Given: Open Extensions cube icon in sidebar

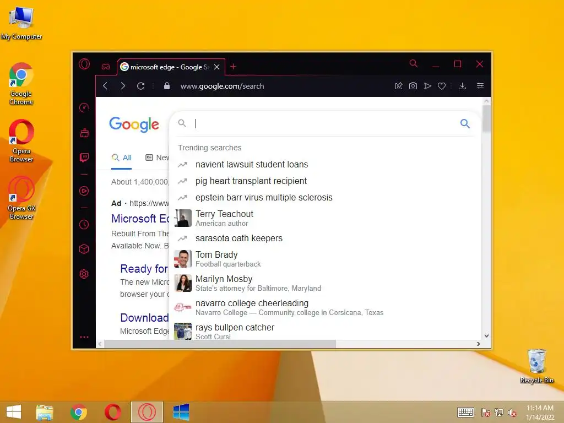Looking at the screenshot, I should [84, 249].
